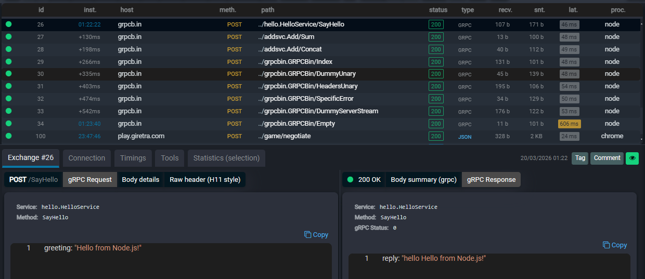The image size is (645, 279).
Task: Copy the gRPC request body
Action: (x=316, y=235)
